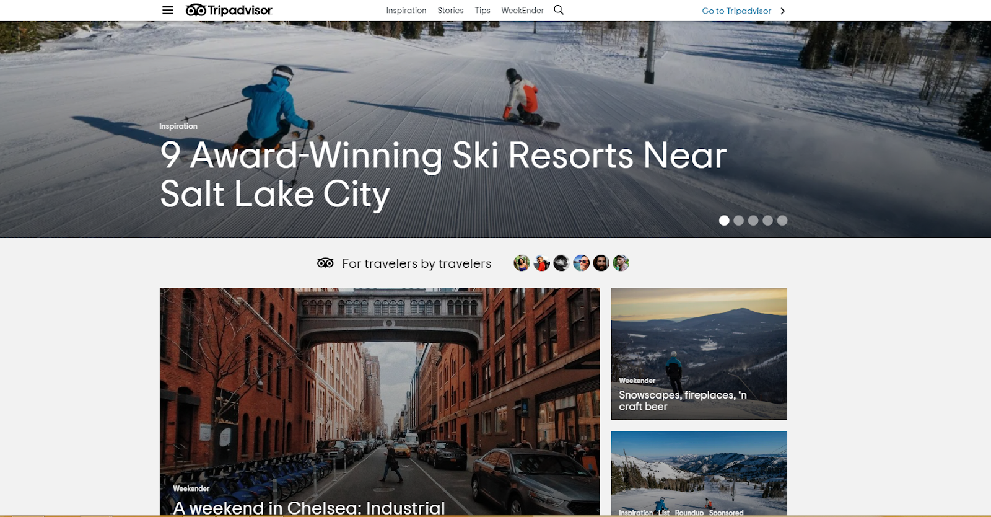The width and height of the screenshot is (991, 517).
Task: Click the chevron next to Go to Tripadvisor
Action: (x=783, y=11)
